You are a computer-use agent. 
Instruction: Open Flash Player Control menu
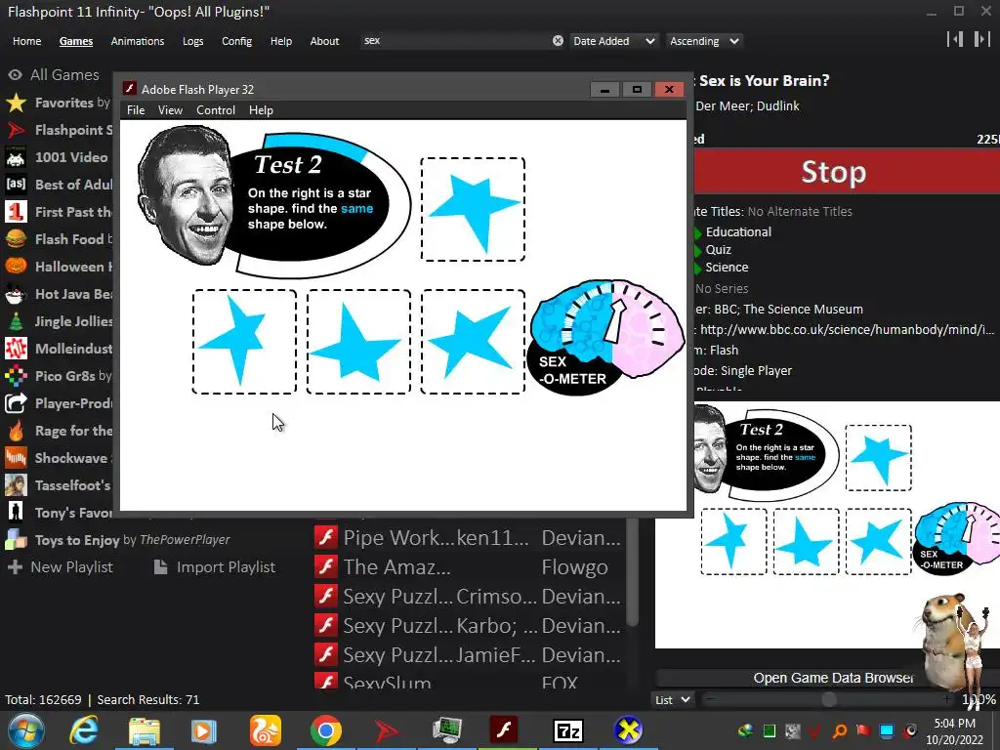[216, 110]
